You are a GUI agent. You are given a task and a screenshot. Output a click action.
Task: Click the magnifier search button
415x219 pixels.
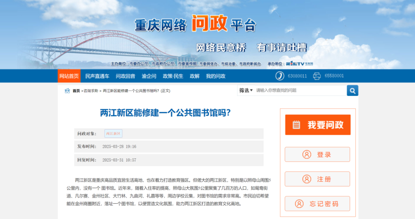352,90
